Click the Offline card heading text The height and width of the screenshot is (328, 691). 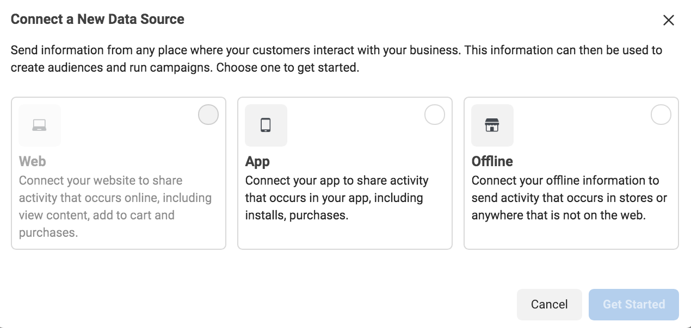pyautogui.click(x=492, y=161)
